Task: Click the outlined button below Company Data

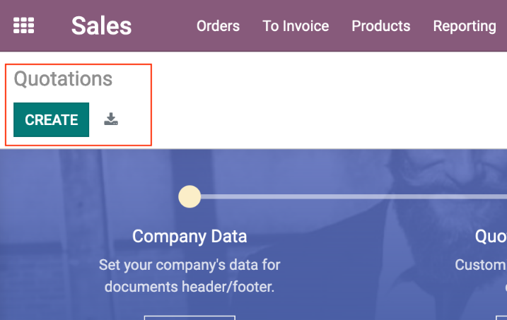Action: pos(190,318)
